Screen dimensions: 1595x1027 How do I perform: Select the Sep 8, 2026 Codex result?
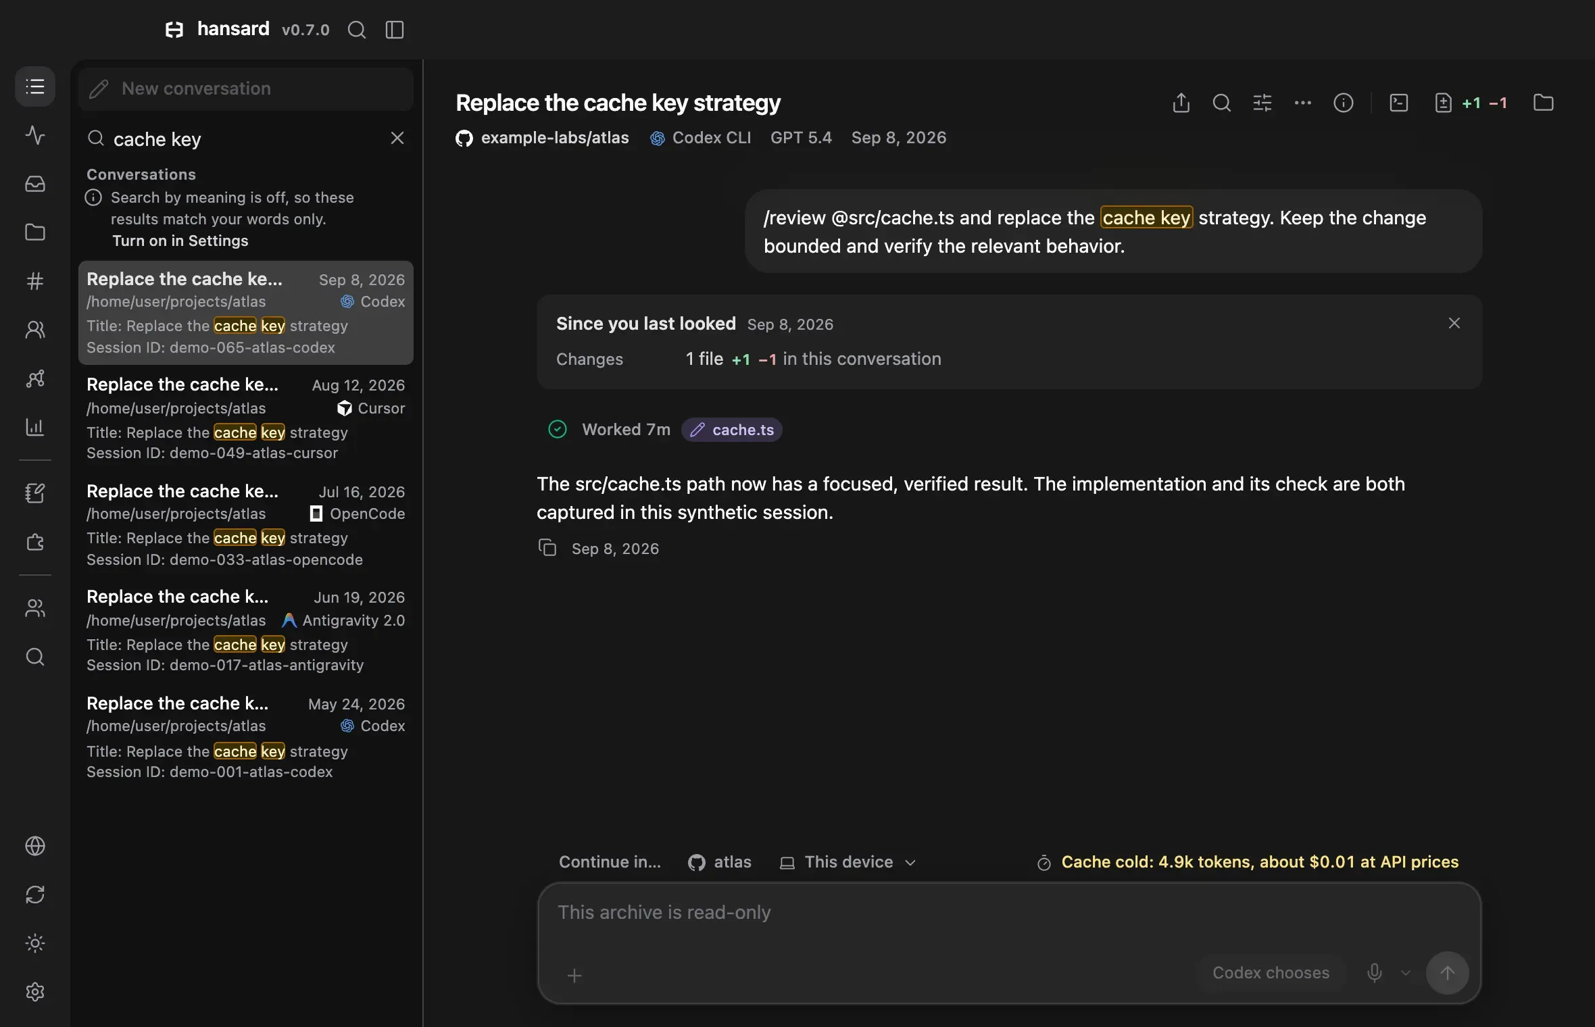coord(246,313)
